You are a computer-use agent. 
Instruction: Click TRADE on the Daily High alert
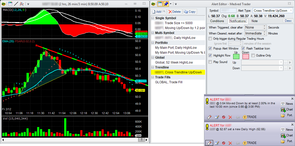pyautogui.click(x=250, y=143)
